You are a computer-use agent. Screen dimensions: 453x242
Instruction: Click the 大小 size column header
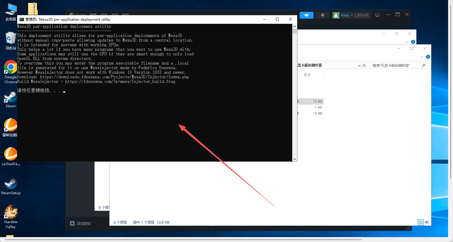[x=307, y=75]
